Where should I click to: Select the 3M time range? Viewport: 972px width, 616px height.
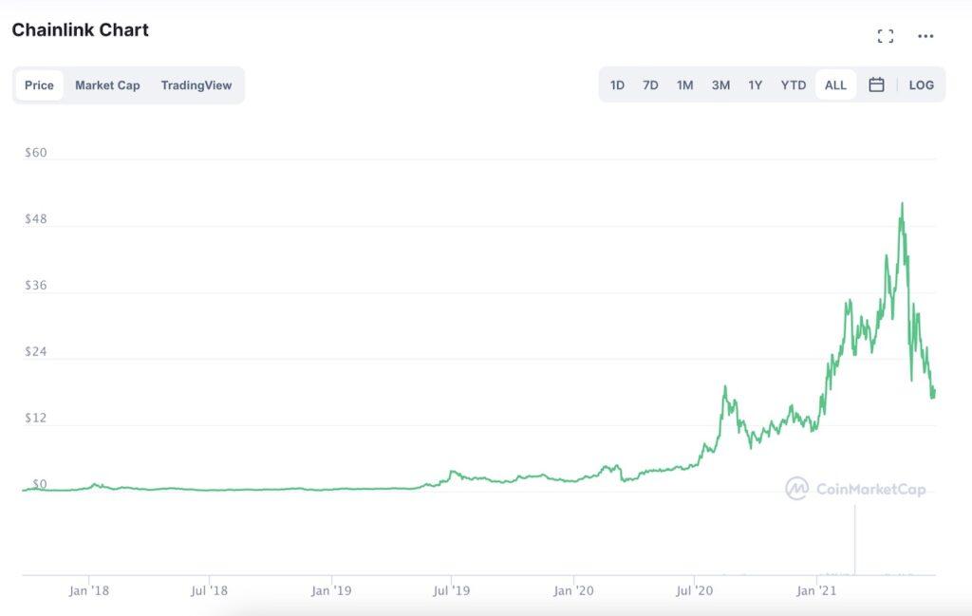pyautogui.click(x=720, y=84)
